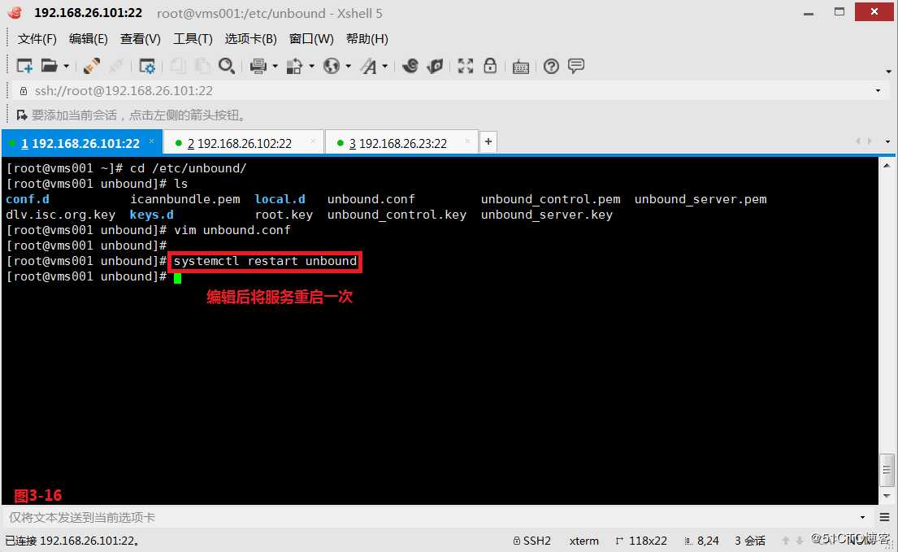
Task: Click the xterm status bar entry
Action: point(584,541)
